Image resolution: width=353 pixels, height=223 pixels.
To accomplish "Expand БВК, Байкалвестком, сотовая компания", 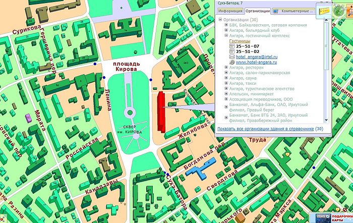I will [226, 25].
